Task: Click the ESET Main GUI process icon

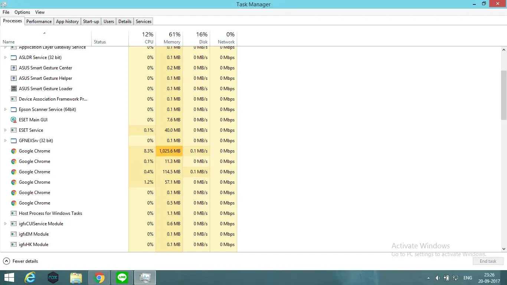Action: [x=14, y=120]
